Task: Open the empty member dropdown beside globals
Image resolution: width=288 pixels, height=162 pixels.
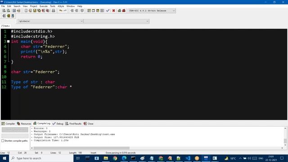Action: (x=116, y=21)
